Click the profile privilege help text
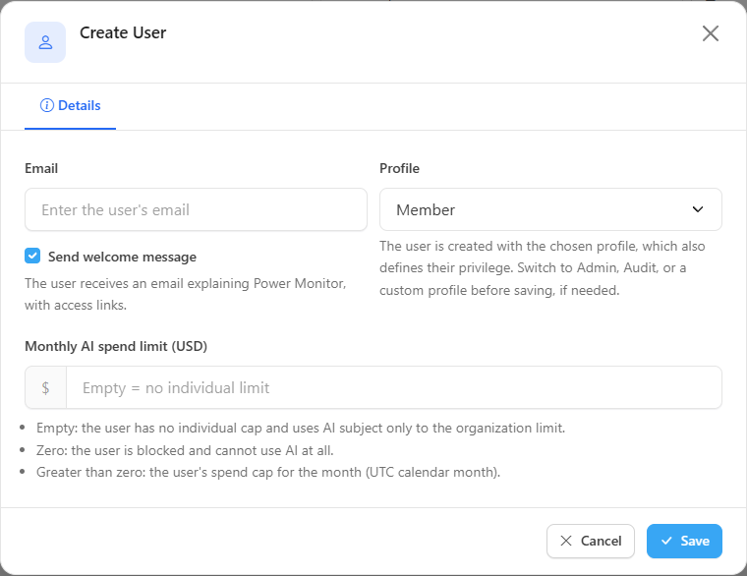The width and height of the screenshot is (747, 576). pos(543,268)
